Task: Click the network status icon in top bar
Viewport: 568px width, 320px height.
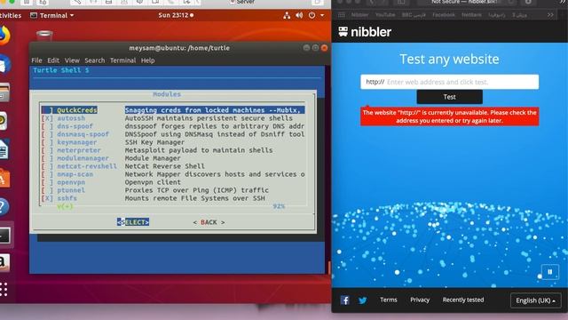Action: click(x=287, y=15)
